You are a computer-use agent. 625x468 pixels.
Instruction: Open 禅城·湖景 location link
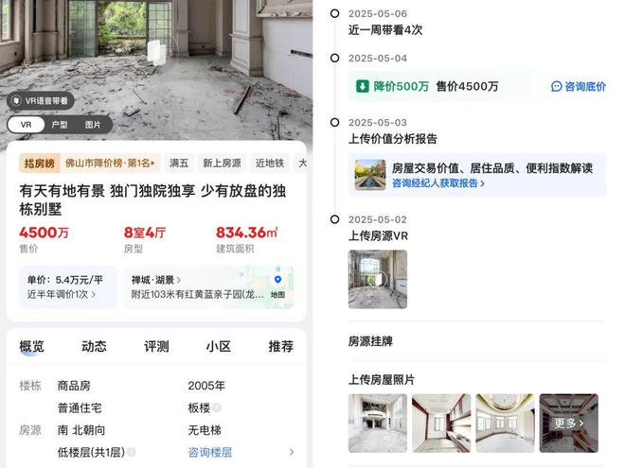pos(156,280)
